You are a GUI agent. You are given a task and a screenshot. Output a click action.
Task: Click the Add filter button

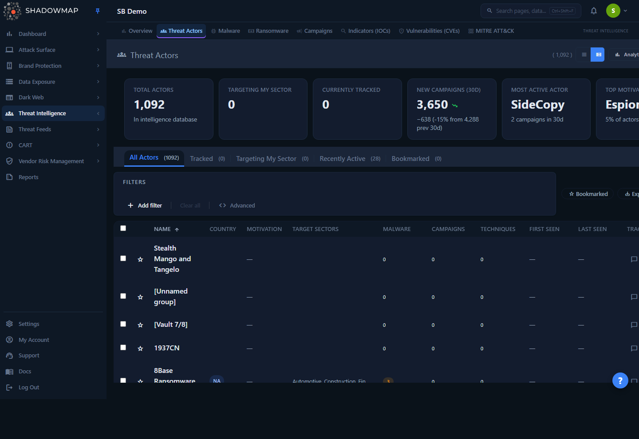145,206
